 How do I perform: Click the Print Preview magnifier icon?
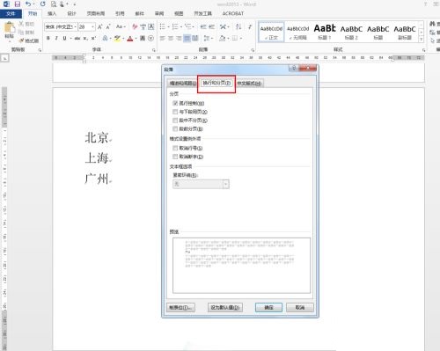tap(54, 4)
